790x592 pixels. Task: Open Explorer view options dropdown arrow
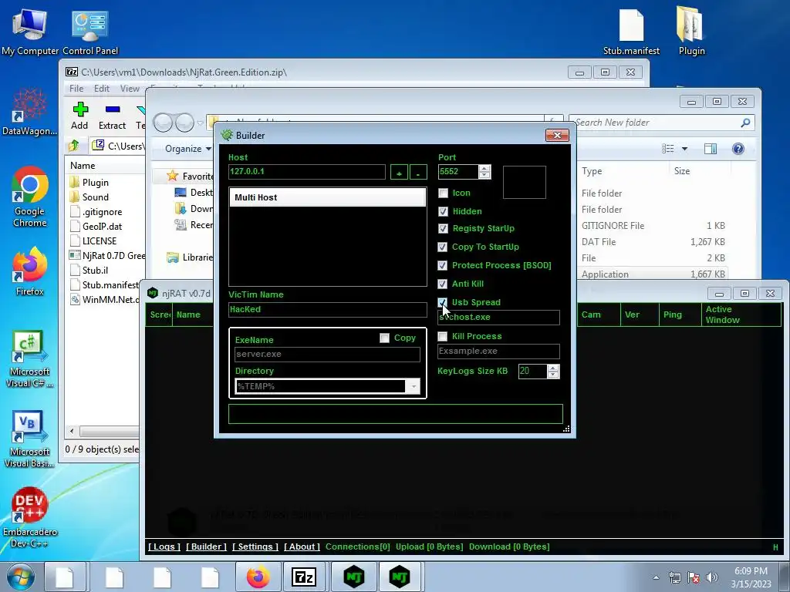point(684,149)
